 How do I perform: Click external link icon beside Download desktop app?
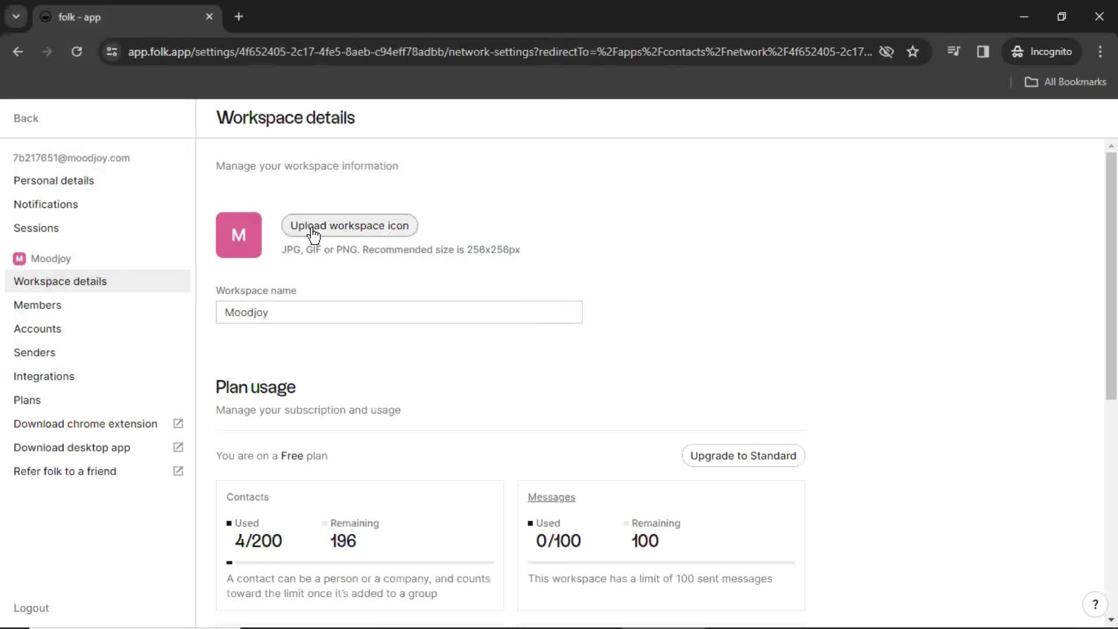pos(178,447)
